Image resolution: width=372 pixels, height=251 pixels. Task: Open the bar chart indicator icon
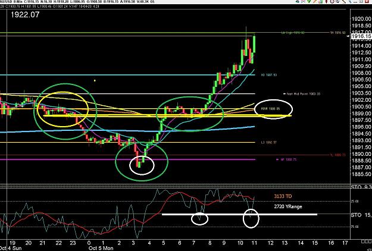click(x=321, y=1)
